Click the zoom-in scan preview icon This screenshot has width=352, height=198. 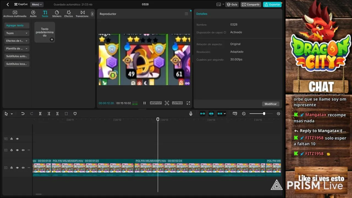point(167,103)
